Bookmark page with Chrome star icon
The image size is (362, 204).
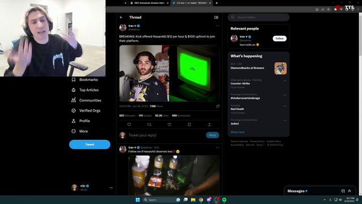pos(328,9)
